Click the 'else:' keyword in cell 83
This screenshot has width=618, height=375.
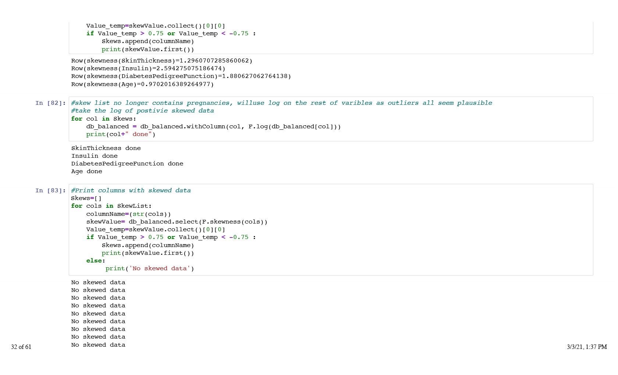pyautogui.click(x=96, y=261)
